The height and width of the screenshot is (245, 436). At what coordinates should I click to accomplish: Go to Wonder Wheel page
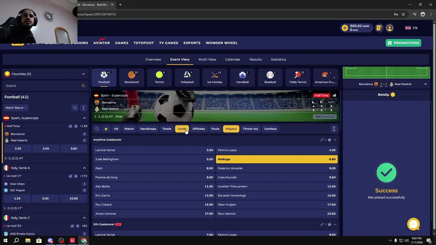point(222,43)
